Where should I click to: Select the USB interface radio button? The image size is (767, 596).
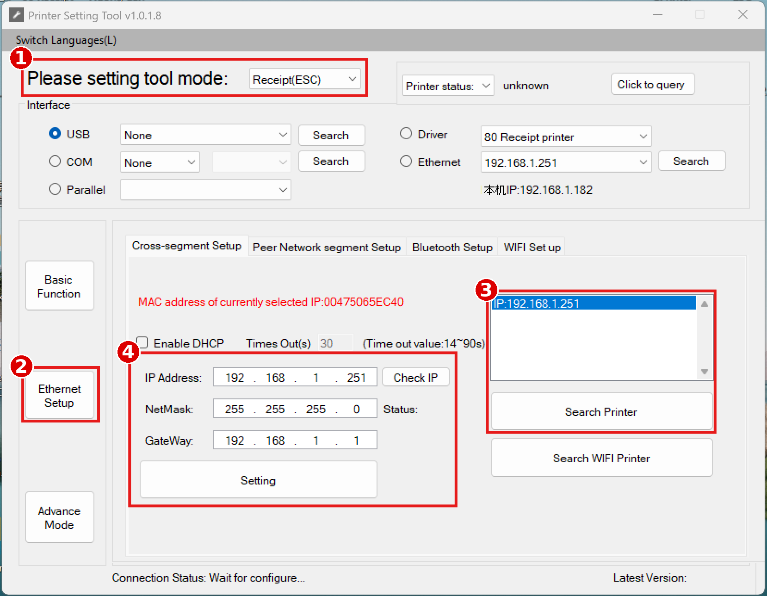55,134
